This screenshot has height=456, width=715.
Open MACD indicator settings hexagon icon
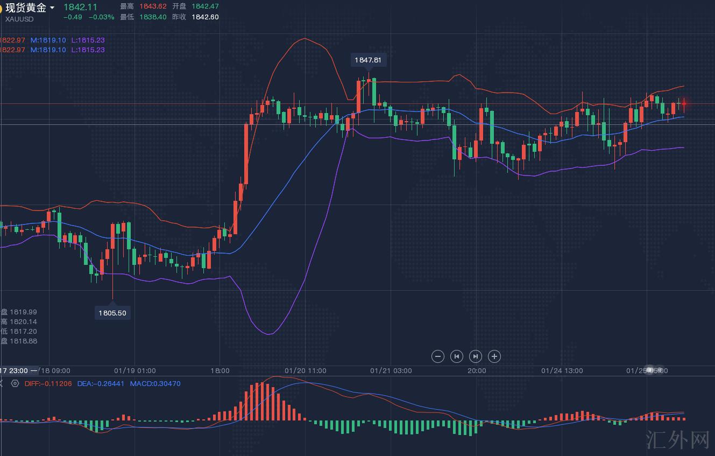point(15,384)
